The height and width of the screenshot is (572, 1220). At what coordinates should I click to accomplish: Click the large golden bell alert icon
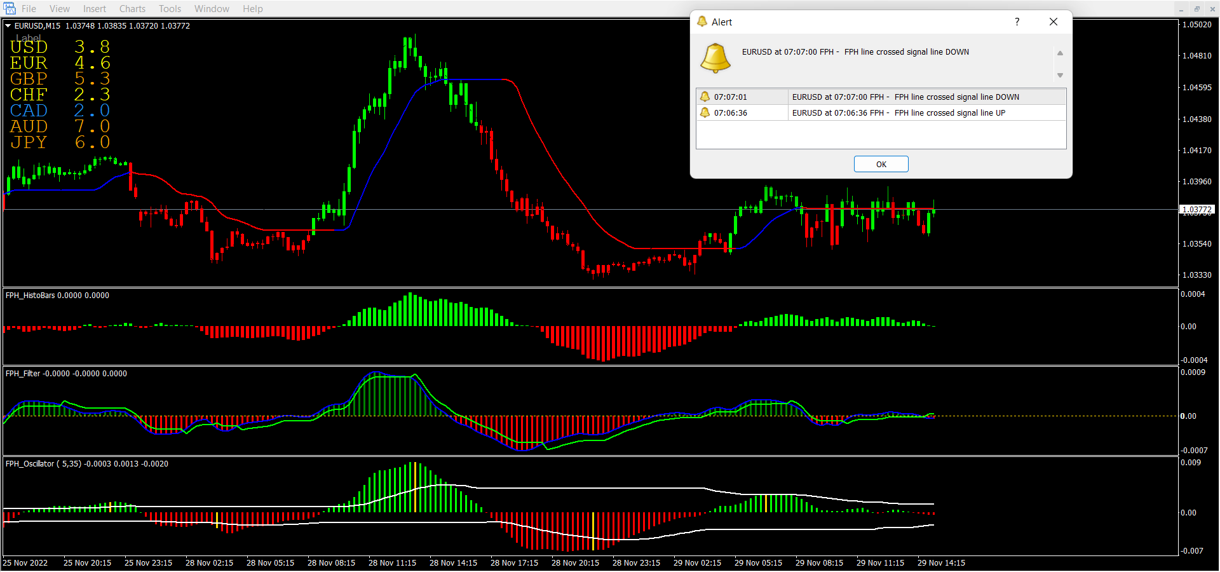pos(715,58)
